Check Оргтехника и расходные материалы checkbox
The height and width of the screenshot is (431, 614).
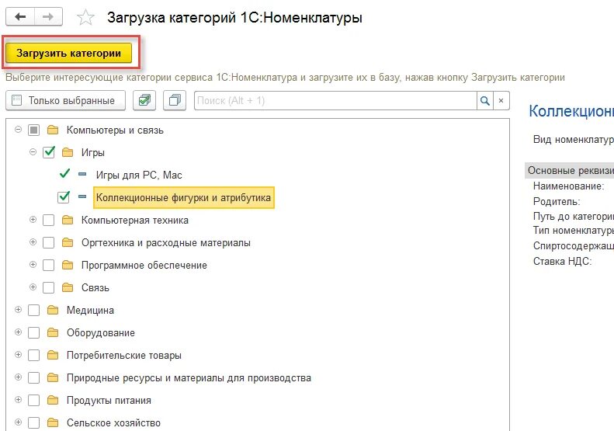coord(49,242)
